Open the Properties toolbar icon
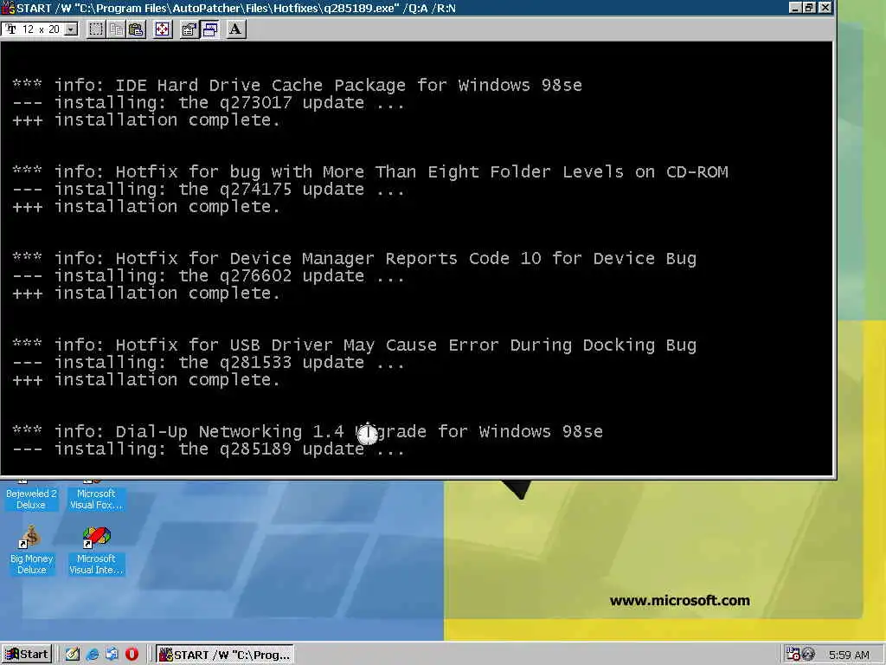 (189, 29)
